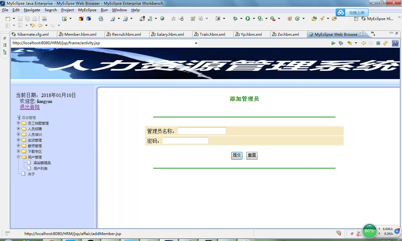Switch to the Salary.hbm.xml tab
402x241 pixels.
[171, 34]
